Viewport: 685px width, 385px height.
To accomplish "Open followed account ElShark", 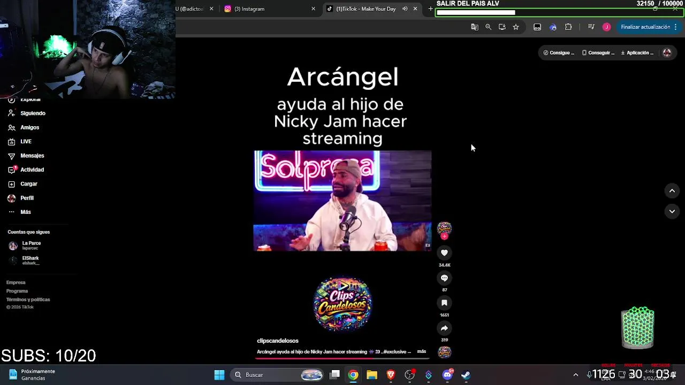I will [x=24, y=260].
